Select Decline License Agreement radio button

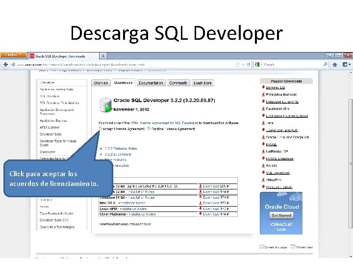149,129
